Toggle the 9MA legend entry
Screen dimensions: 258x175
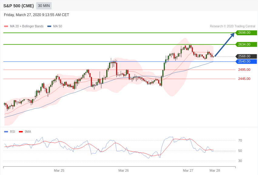25,132
